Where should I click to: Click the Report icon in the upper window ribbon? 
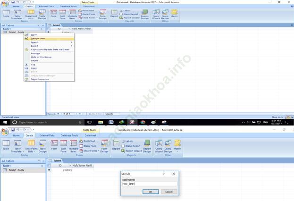tap(114, 14)
